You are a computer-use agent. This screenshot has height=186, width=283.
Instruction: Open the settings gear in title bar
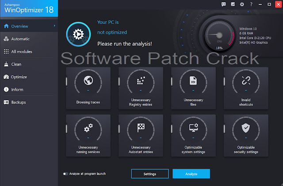(242, 4)
